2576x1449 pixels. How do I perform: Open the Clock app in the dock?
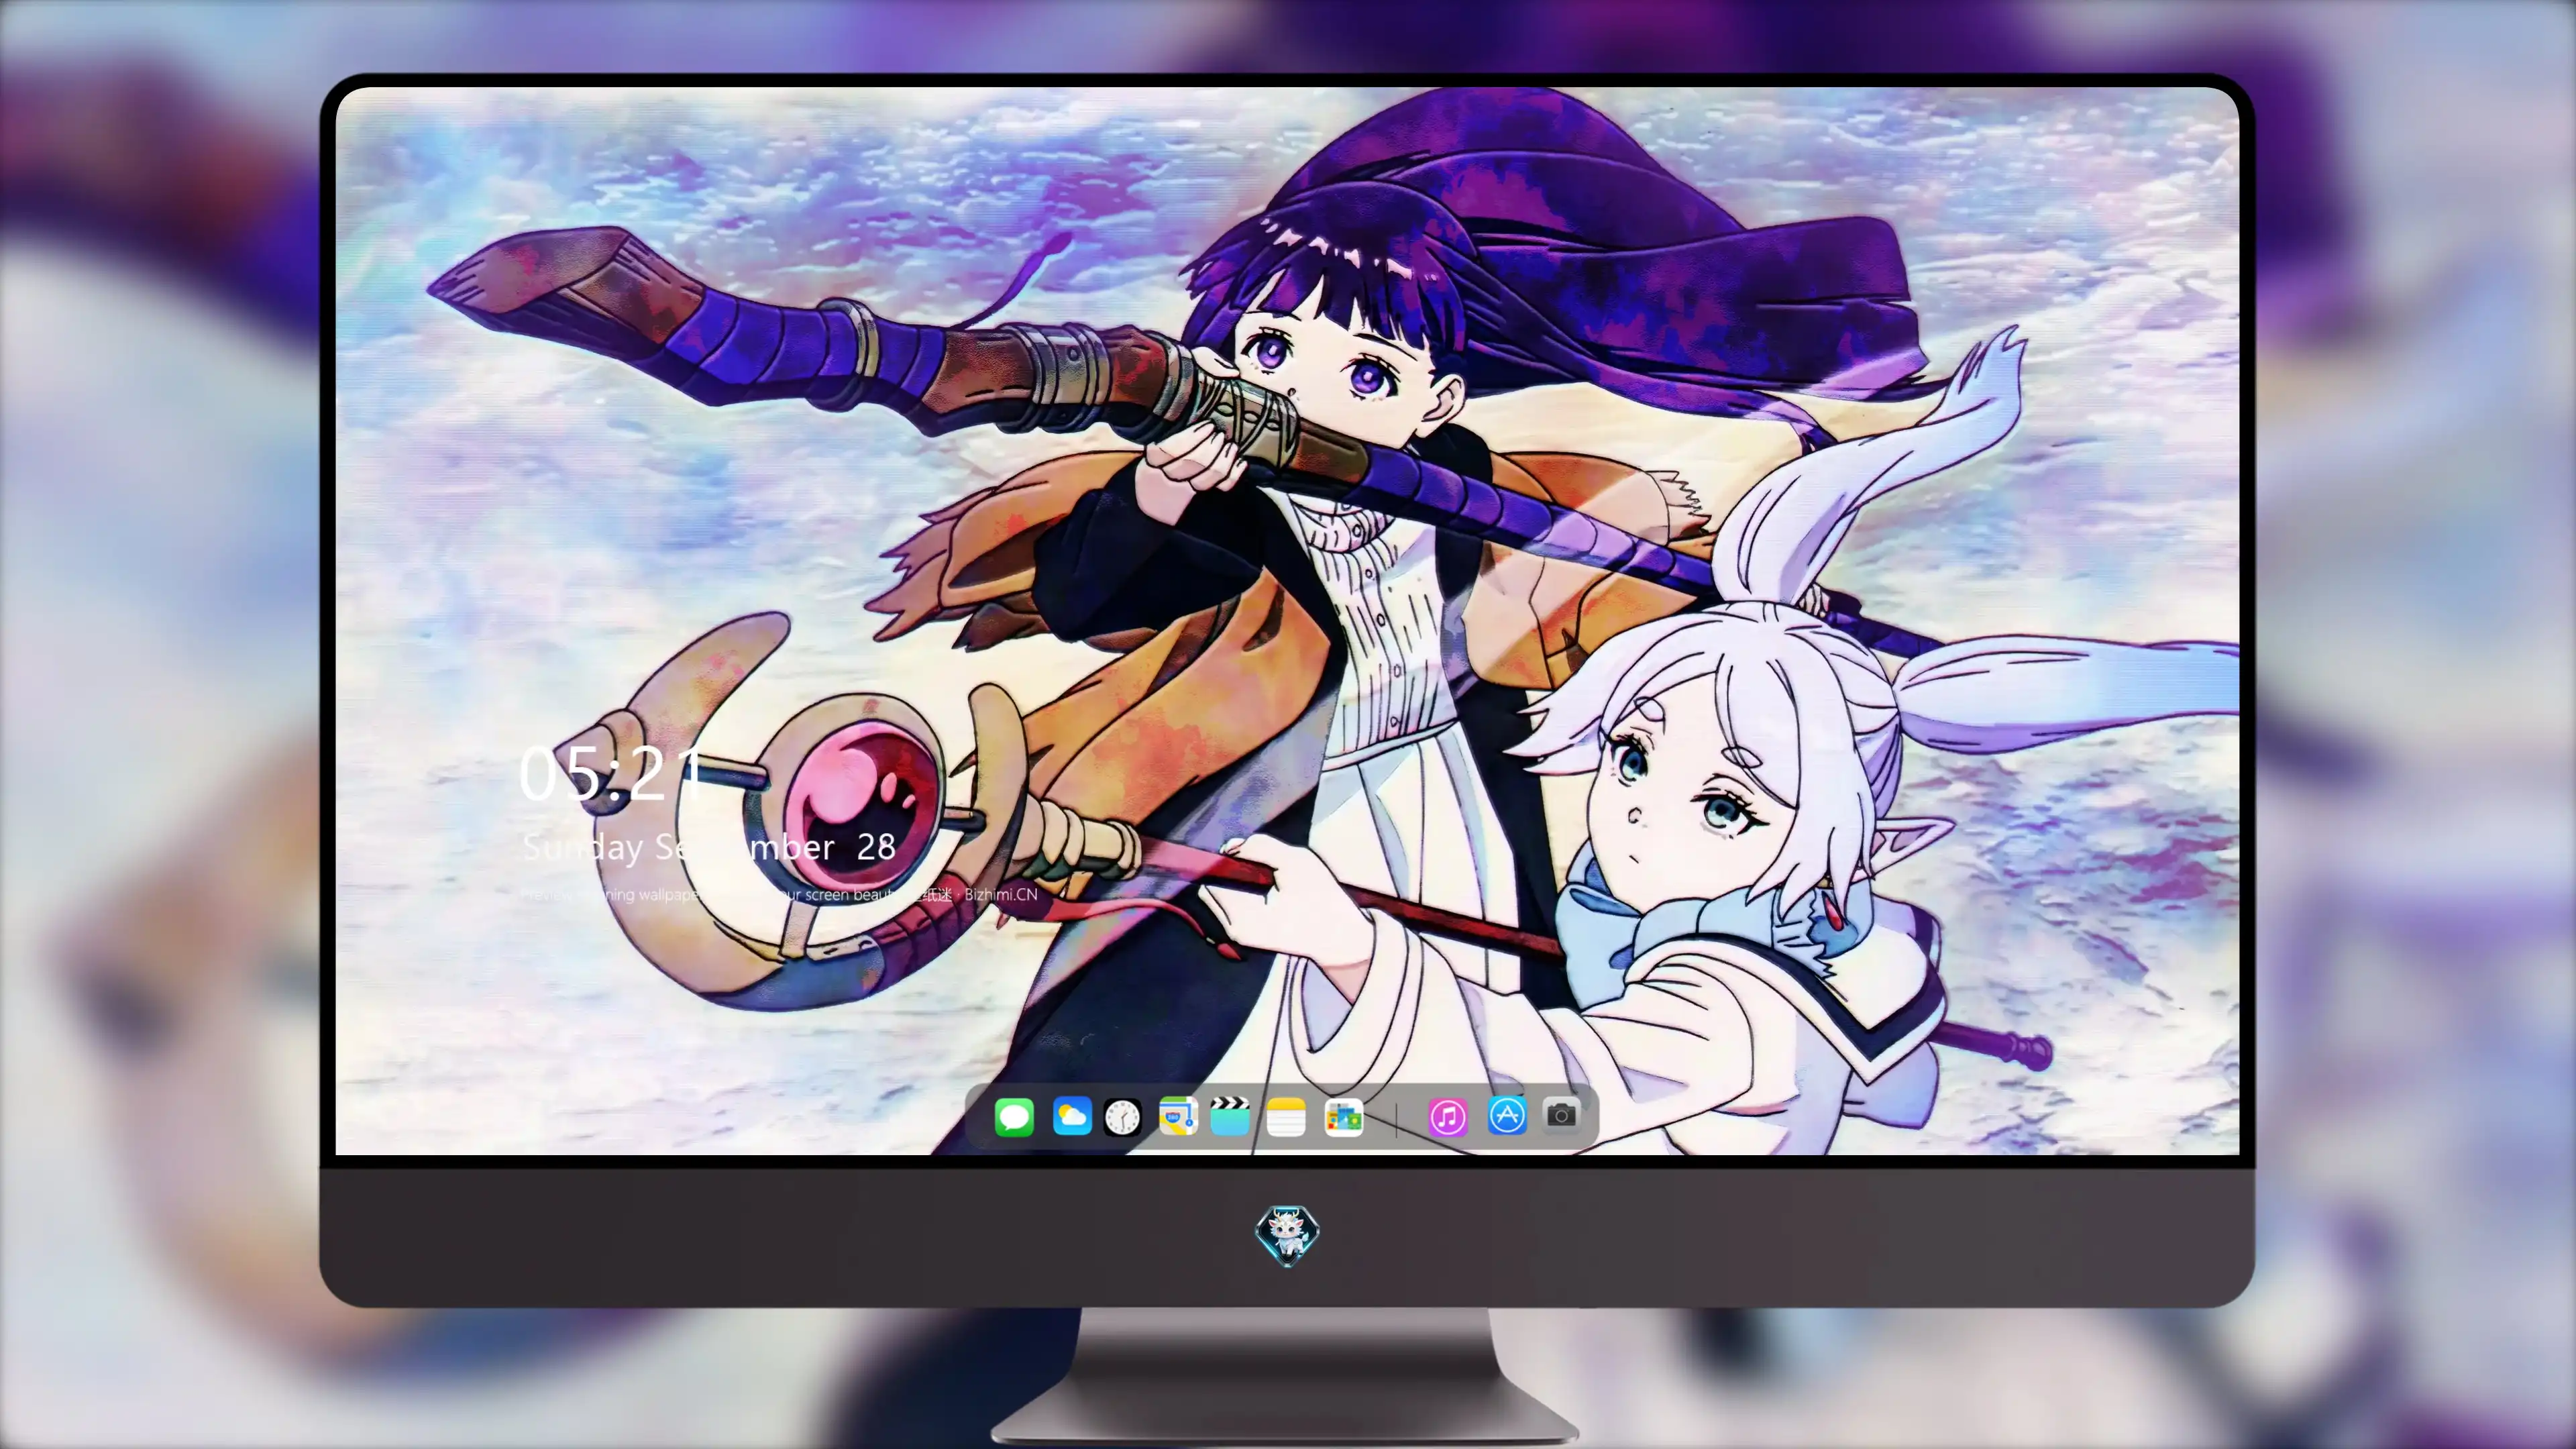(1122, 1117)
